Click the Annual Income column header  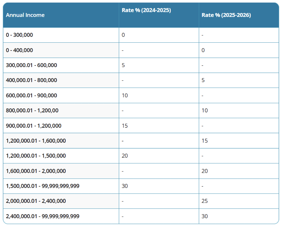25,15
